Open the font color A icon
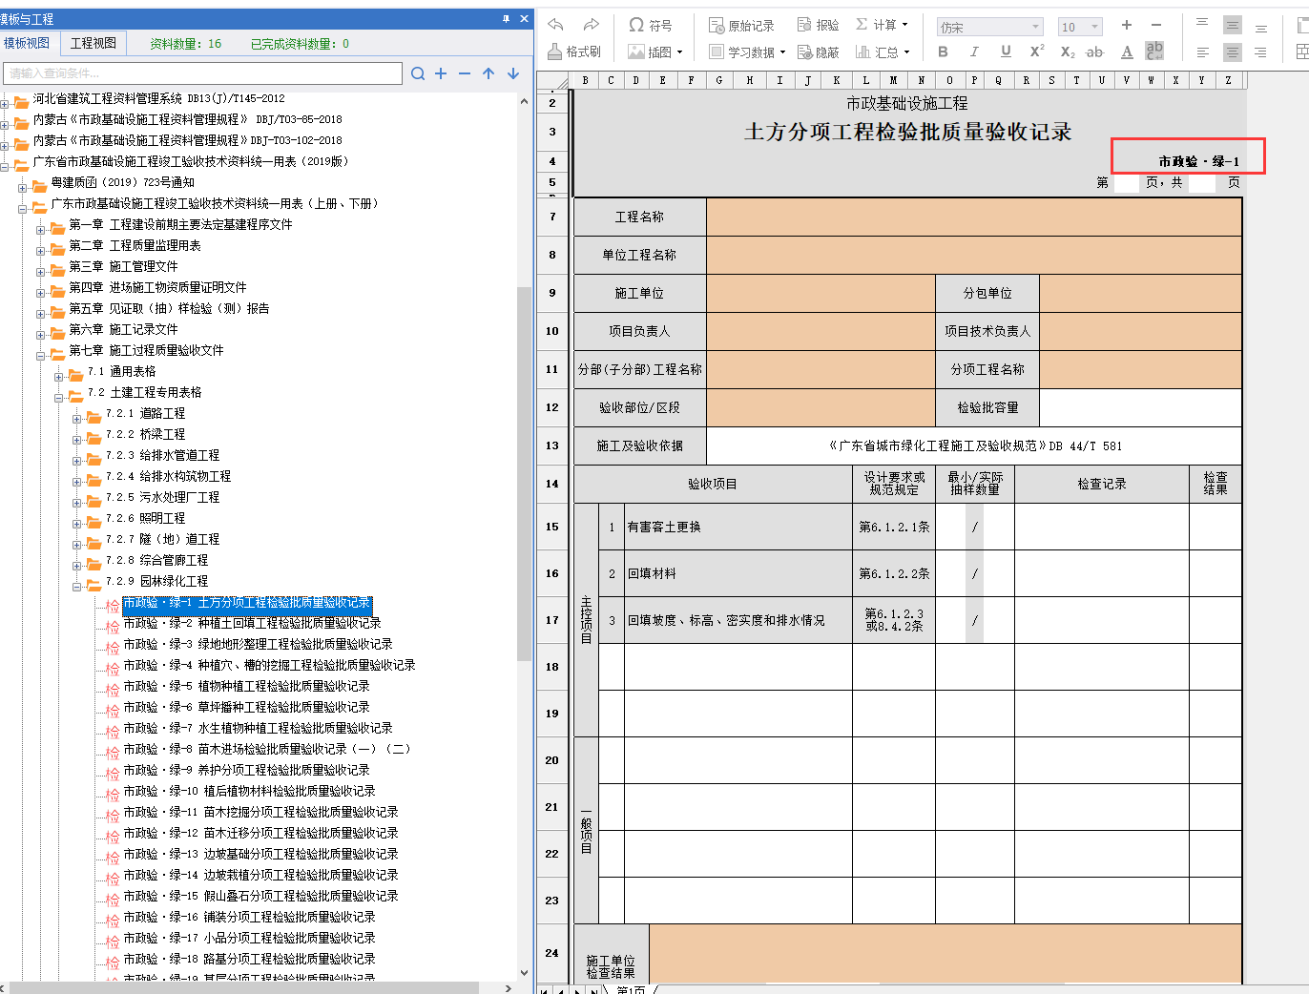Viewport: 1309px width, 994px height. click(1127, 52)
